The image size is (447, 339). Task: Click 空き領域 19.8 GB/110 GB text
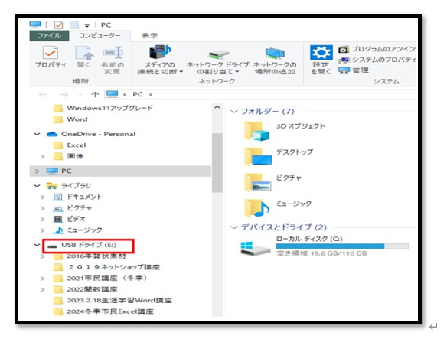[321, 253]
